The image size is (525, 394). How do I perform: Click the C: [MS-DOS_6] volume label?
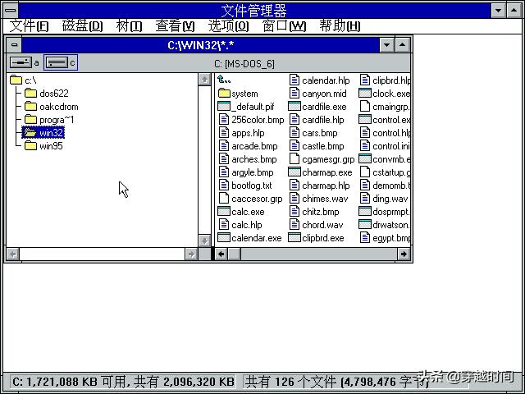(x=244, y=64)
